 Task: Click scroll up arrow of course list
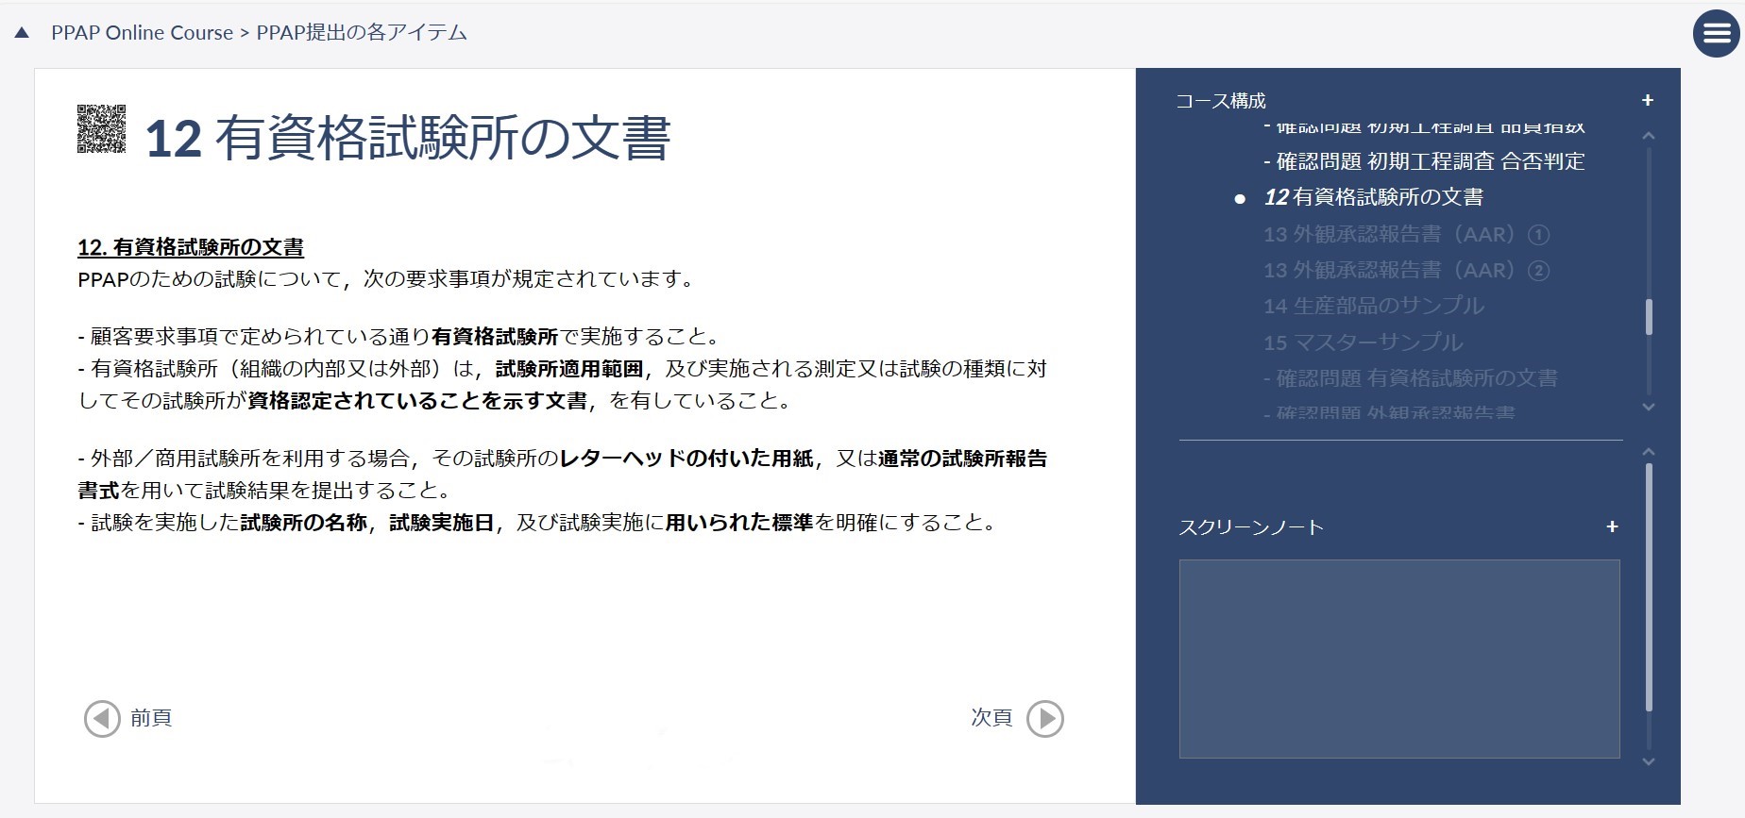click(x=1649, y=136)
